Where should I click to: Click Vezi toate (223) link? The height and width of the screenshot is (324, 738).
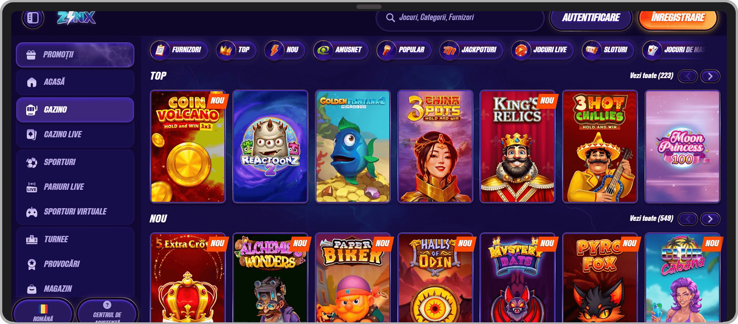click(651, 76)
